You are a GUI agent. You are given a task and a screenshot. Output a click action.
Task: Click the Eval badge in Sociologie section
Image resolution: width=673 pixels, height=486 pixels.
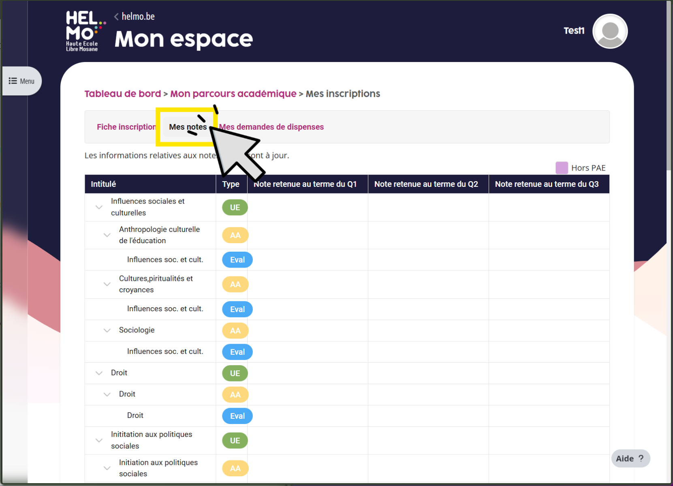(x=237, y=352)
